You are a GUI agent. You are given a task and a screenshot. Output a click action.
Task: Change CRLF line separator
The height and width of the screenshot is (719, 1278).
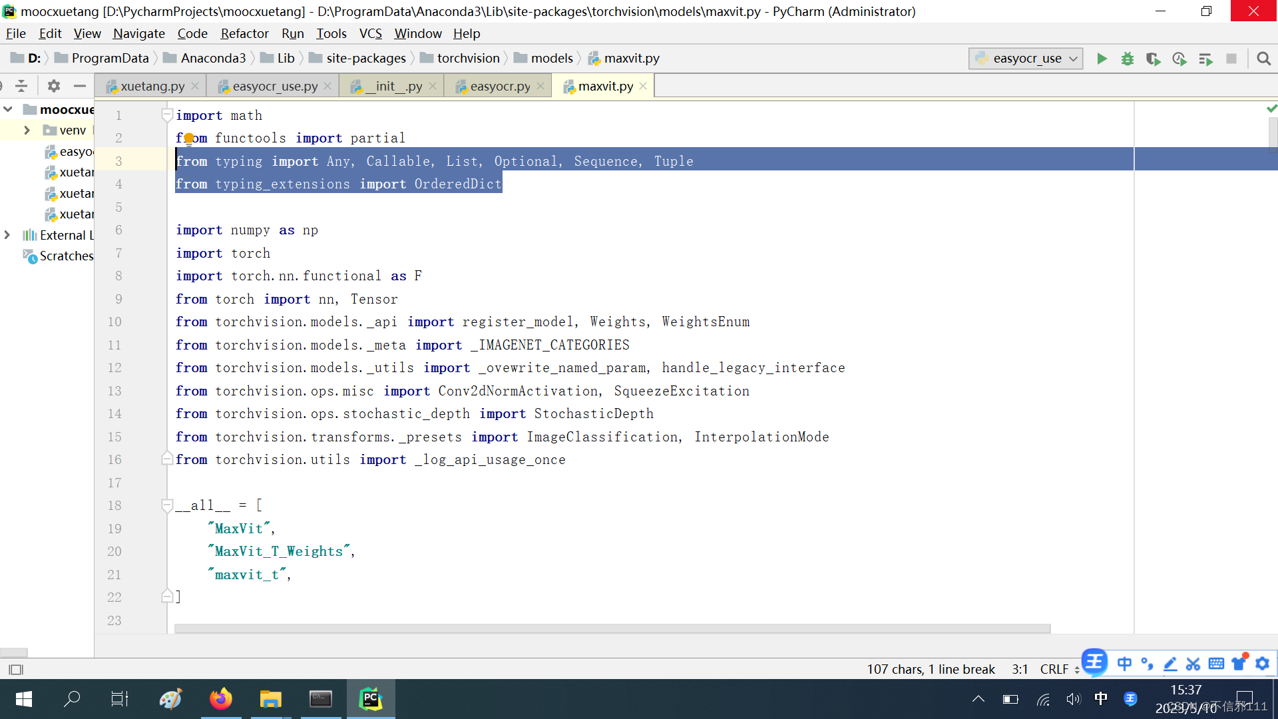1059,669
